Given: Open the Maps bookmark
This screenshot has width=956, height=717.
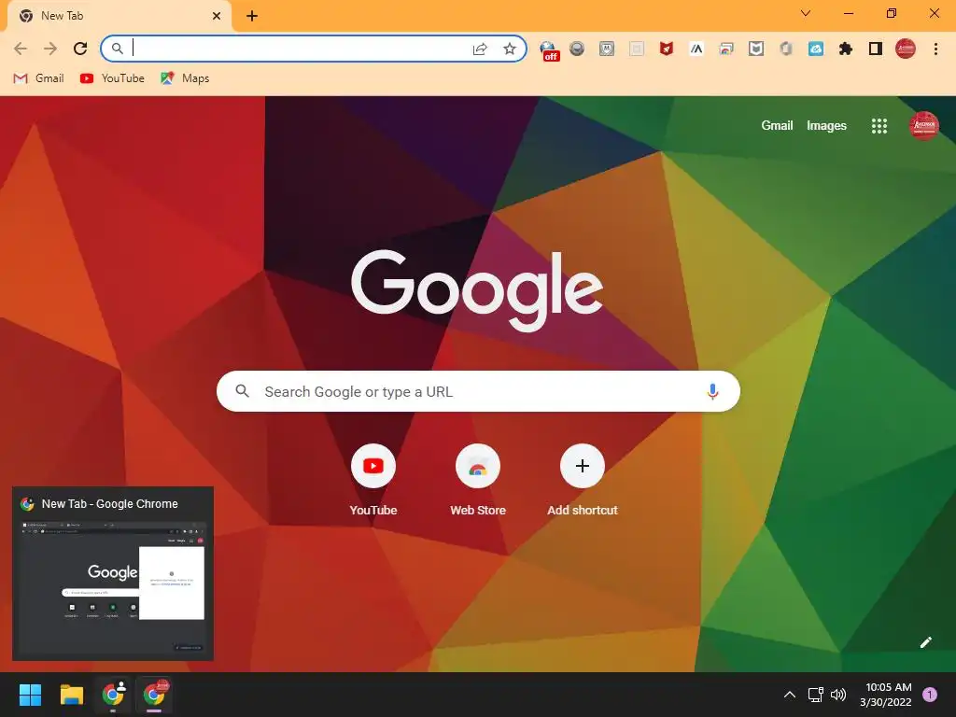Looking at the screenshot, I should pos(185,78).
